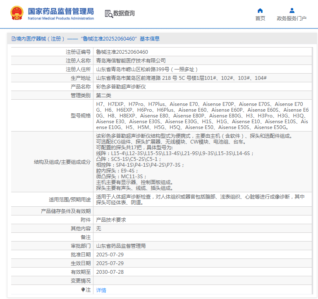
Task: Go to 首页 via its text label
Action: click(260, 19)
